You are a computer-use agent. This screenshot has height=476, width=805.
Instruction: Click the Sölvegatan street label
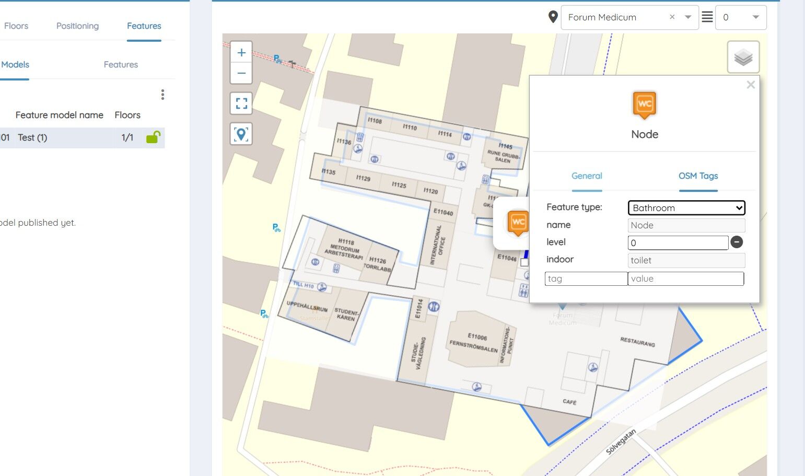(621, 442)
